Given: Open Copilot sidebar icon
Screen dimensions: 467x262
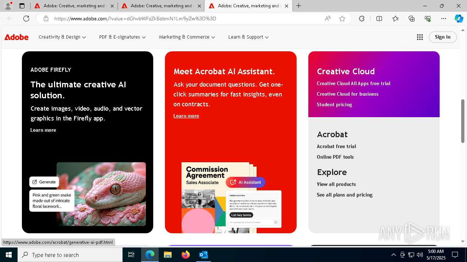Looking at the screenshot, I should coord(459,19).
